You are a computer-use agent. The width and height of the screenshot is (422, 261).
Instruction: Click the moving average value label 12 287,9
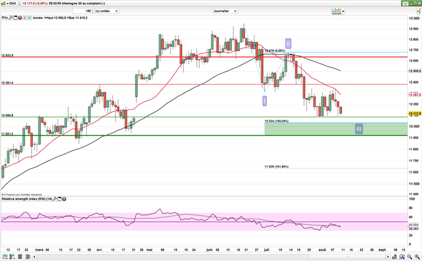415,95
